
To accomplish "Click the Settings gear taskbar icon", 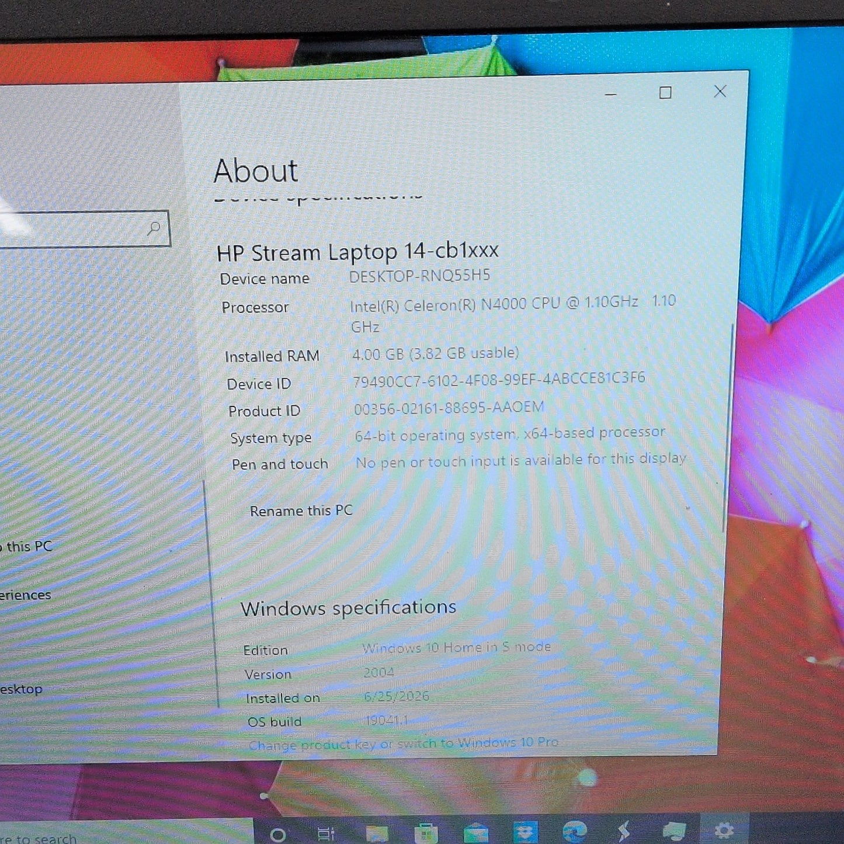I will (724, 830).
